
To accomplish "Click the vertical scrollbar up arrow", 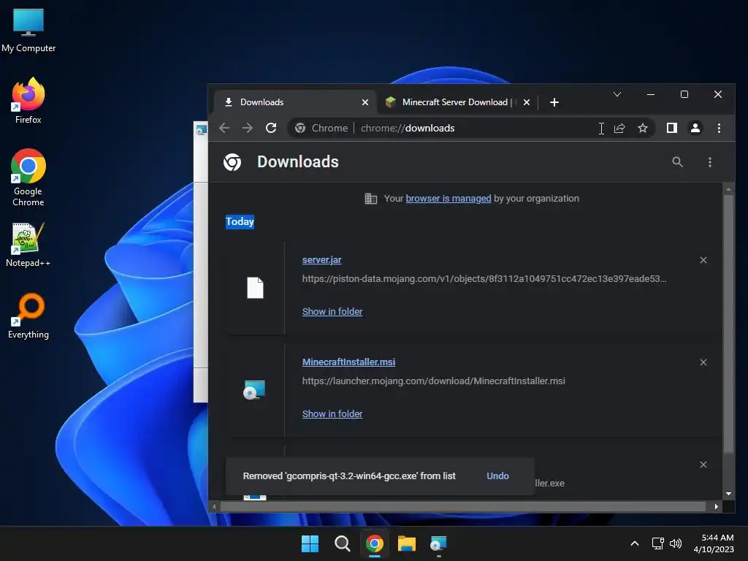I will (728, 189).
